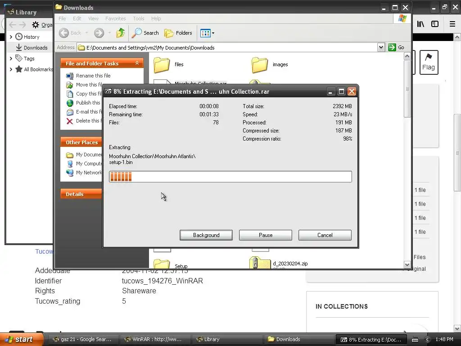Switch to Downloads taskbar item
Screen dimensions: 461x346
pyautogui.click(x=298, y=340)
